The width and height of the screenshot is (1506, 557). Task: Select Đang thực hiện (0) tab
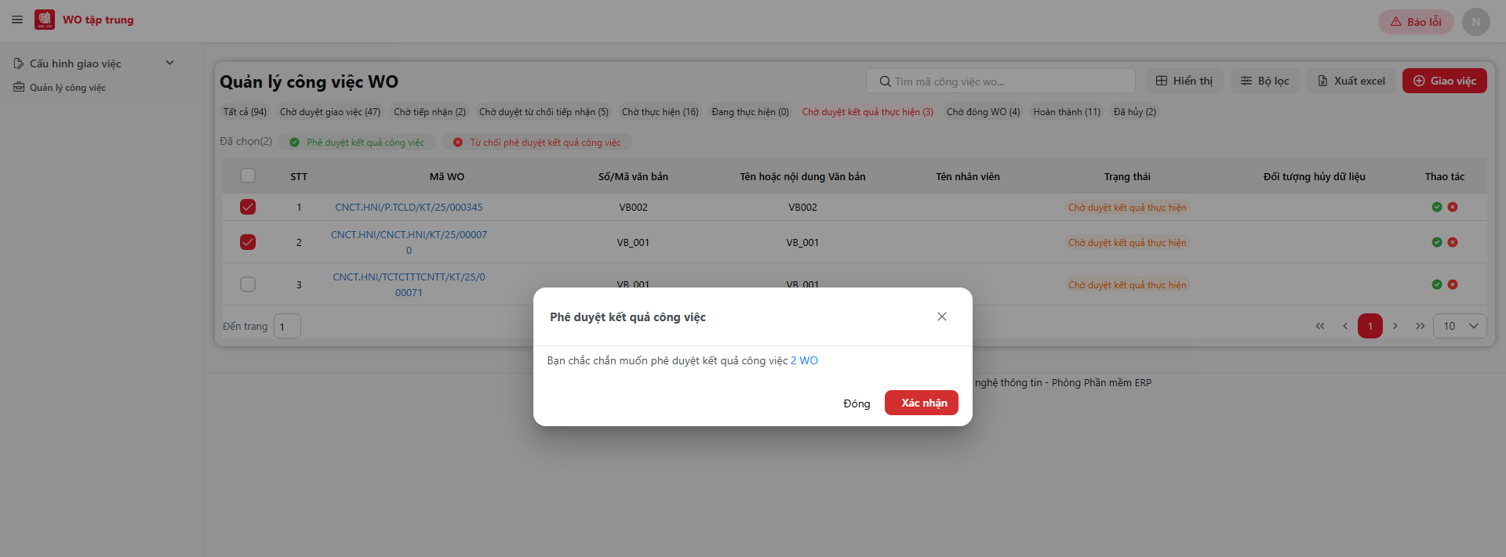click(750, 112)
